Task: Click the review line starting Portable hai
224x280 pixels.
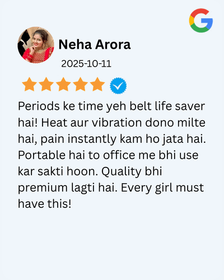Action: tap(108, 155)
